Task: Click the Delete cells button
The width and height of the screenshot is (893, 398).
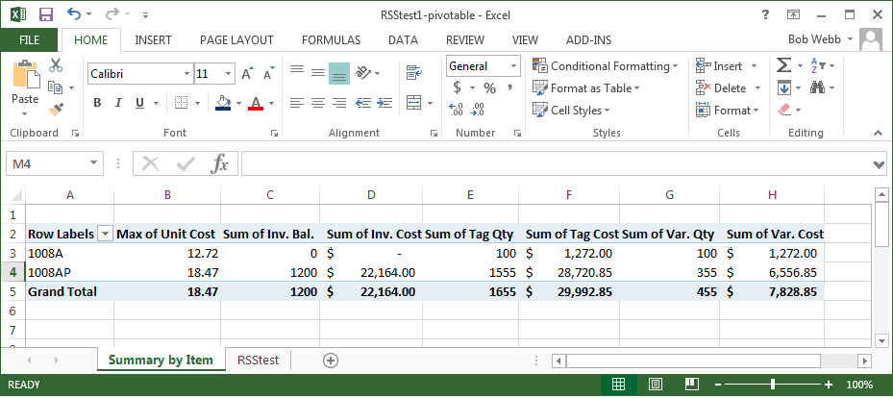Action: click(728, 87)
